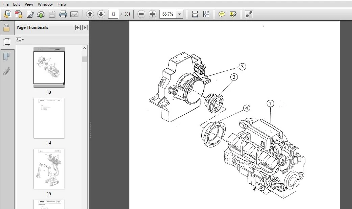352x209 pixels.
Task: Open the zoom level dropdown arrow
Action: [x=180, y=14]
